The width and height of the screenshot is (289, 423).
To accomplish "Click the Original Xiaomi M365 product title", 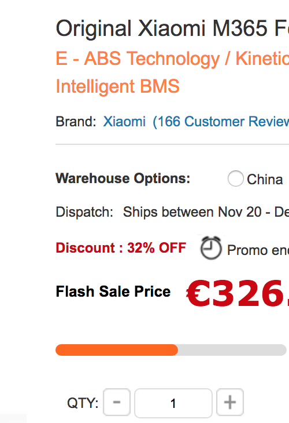I will 172,28.
